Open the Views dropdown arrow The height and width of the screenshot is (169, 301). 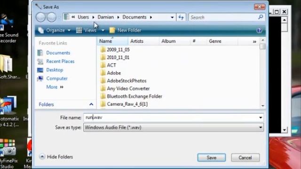click(x=103, y=30)
